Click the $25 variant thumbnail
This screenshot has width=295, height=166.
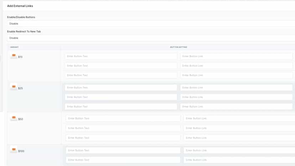tap(14, 87)
